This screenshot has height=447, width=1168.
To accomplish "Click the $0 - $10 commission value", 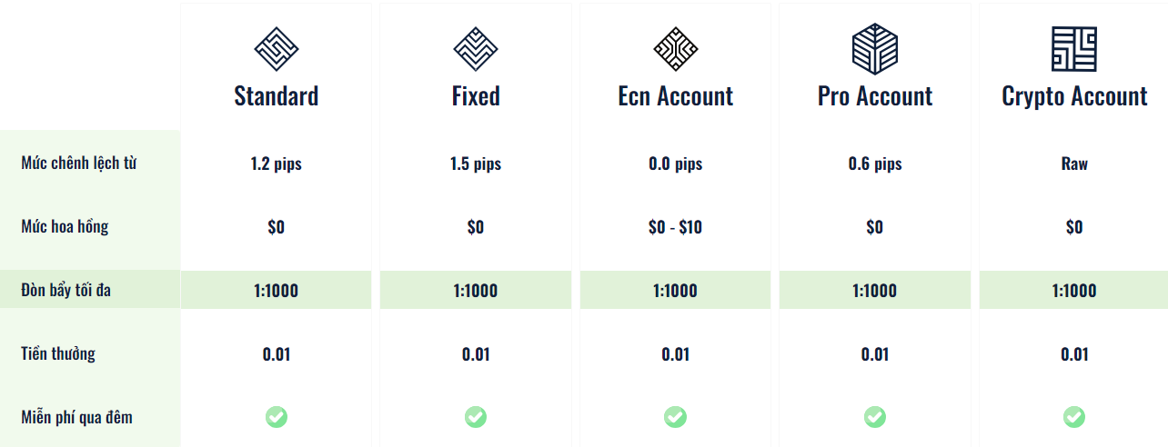I will tap(675, 227).
